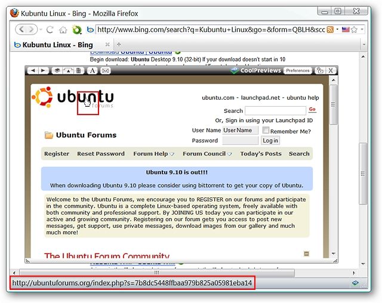Close the CoolPreviews preview window
382x303 pixels.
pyautogui.click(x=331, y=70)
